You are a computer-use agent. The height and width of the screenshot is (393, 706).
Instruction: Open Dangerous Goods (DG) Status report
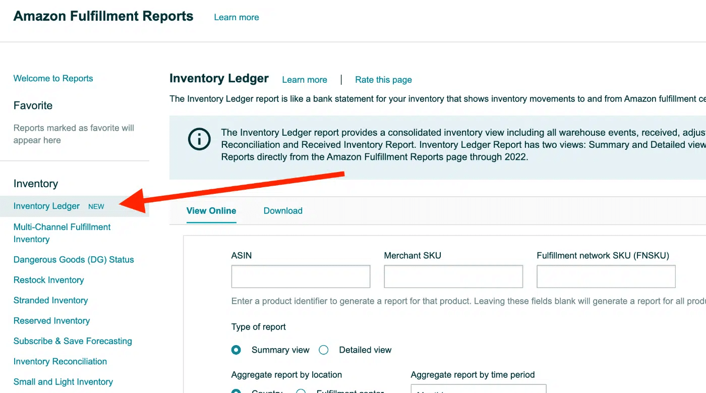tap(74, 260)
